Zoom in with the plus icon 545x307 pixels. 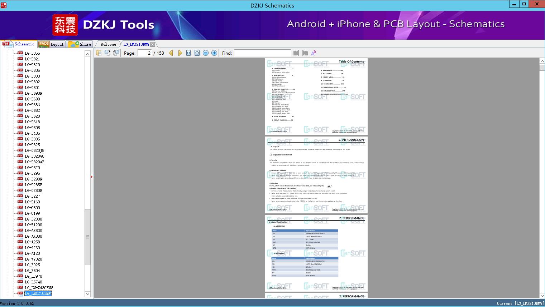point(214,53)
